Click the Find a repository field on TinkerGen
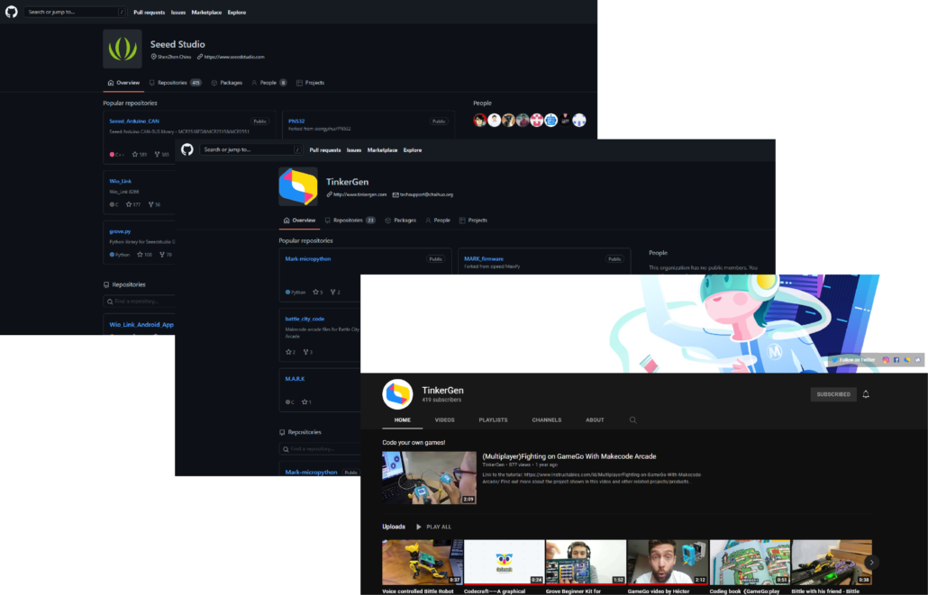The width and height of the screenshot is (928, 595). coord(320,448)
